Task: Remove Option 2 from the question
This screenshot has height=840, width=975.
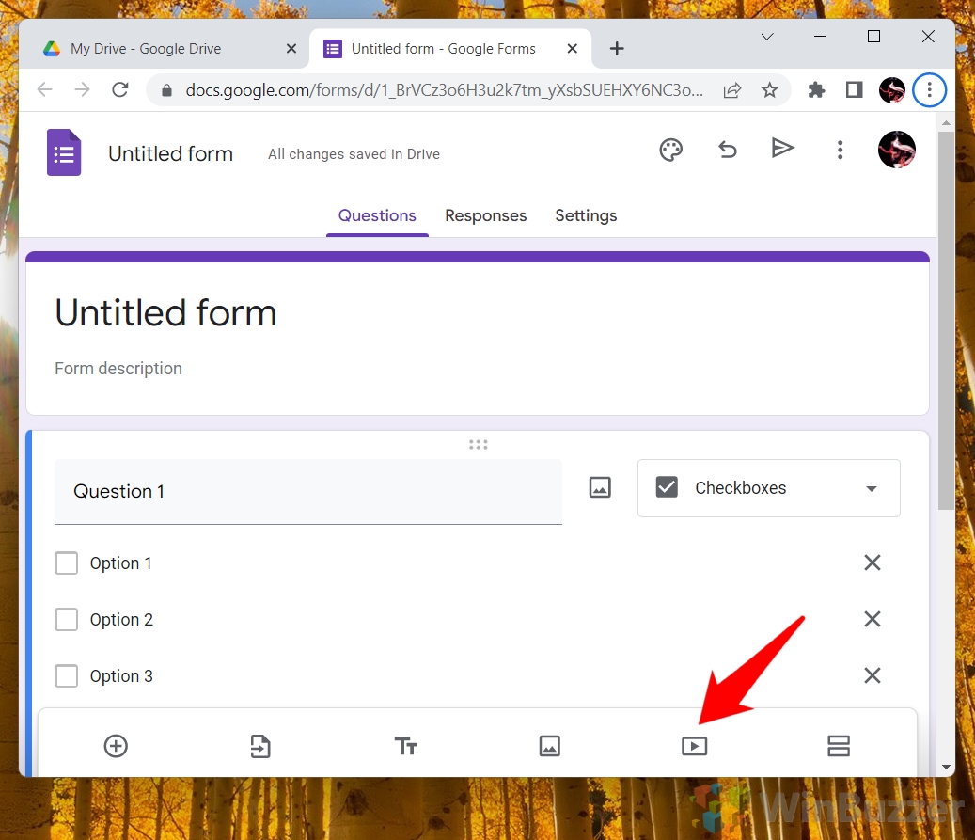Action: coord(873,619)
